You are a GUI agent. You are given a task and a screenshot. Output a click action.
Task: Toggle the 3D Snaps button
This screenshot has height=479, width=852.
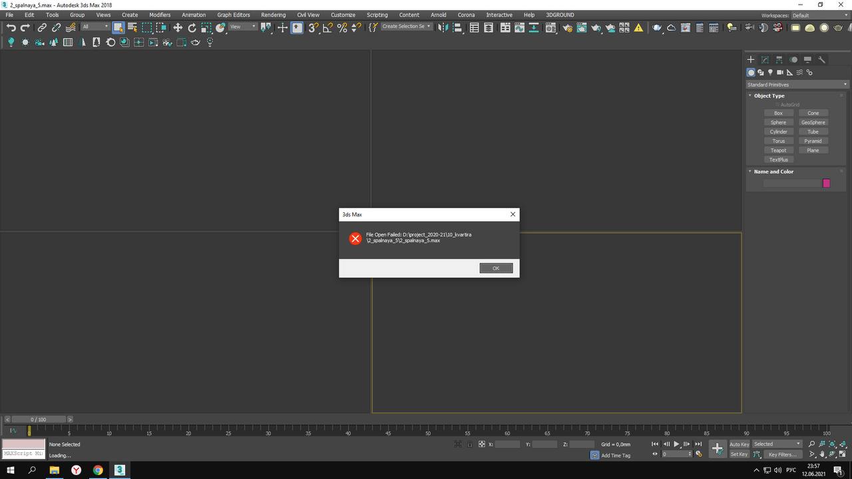click(x=313, y=27)
